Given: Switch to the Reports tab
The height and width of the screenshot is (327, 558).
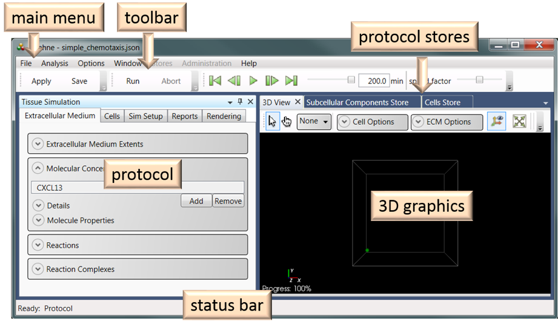Looking at the screenshot, I should tap(185, 116).
